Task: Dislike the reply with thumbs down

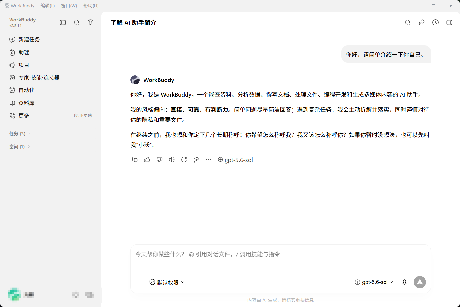Action: coord(159,160)
